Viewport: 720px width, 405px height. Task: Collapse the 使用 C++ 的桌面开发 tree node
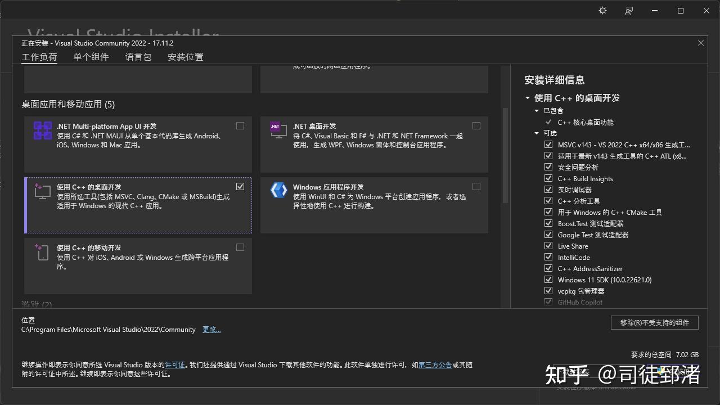pyautogui.click(x=526, y=97)
